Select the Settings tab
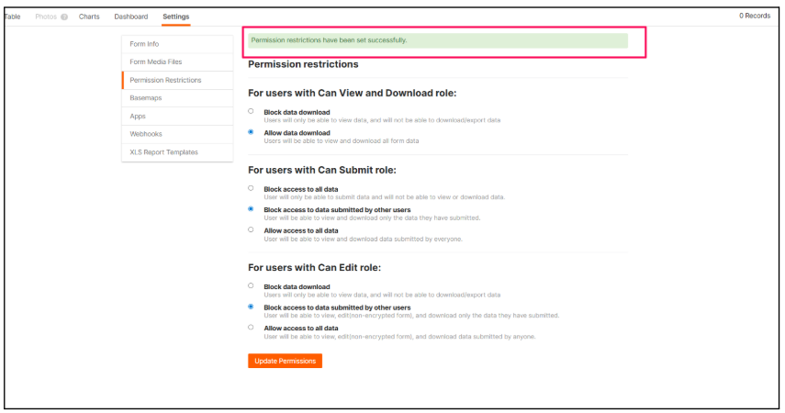The image size is (785, 413). pyautogui.click(x=176, y=17)
